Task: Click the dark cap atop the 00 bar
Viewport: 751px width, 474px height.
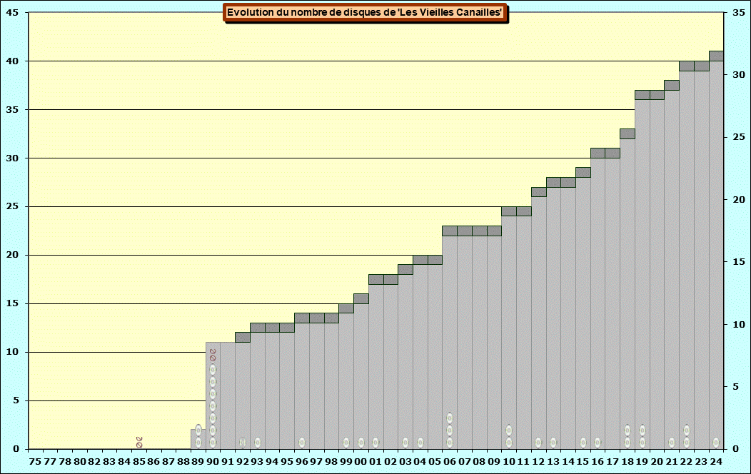Action: click(x=361, y=299)
